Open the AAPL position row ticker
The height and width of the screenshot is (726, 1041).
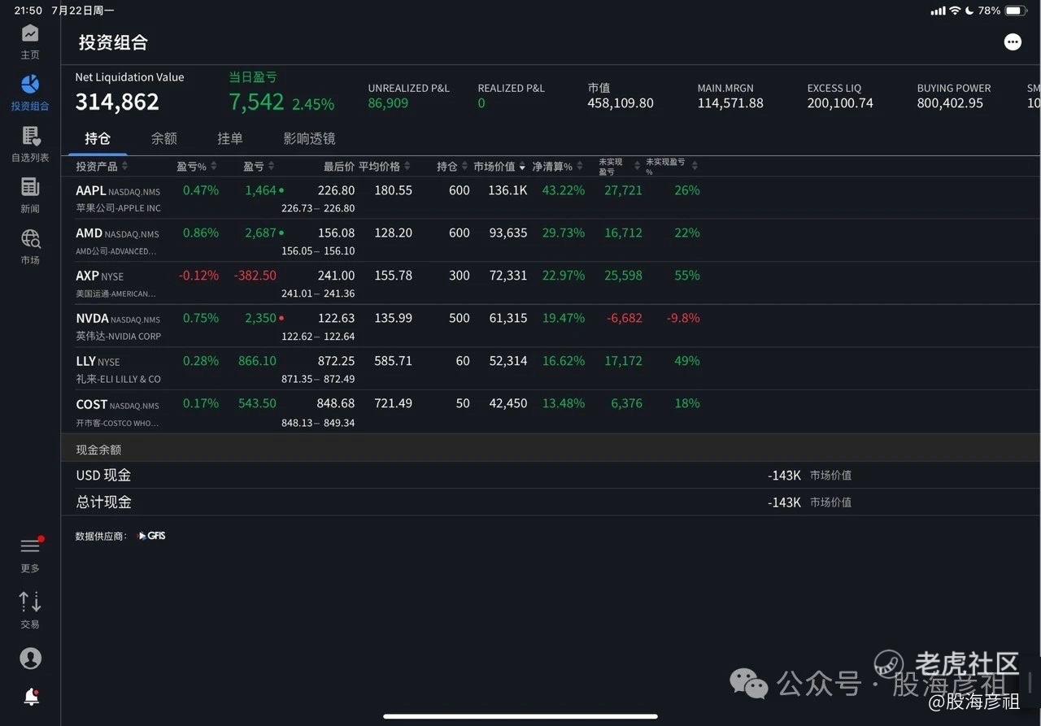coord(91,190)
